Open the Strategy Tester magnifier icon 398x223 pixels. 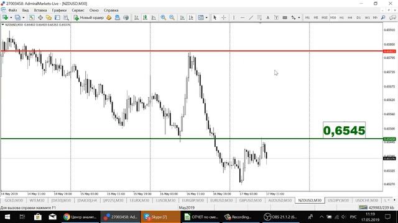66,17
